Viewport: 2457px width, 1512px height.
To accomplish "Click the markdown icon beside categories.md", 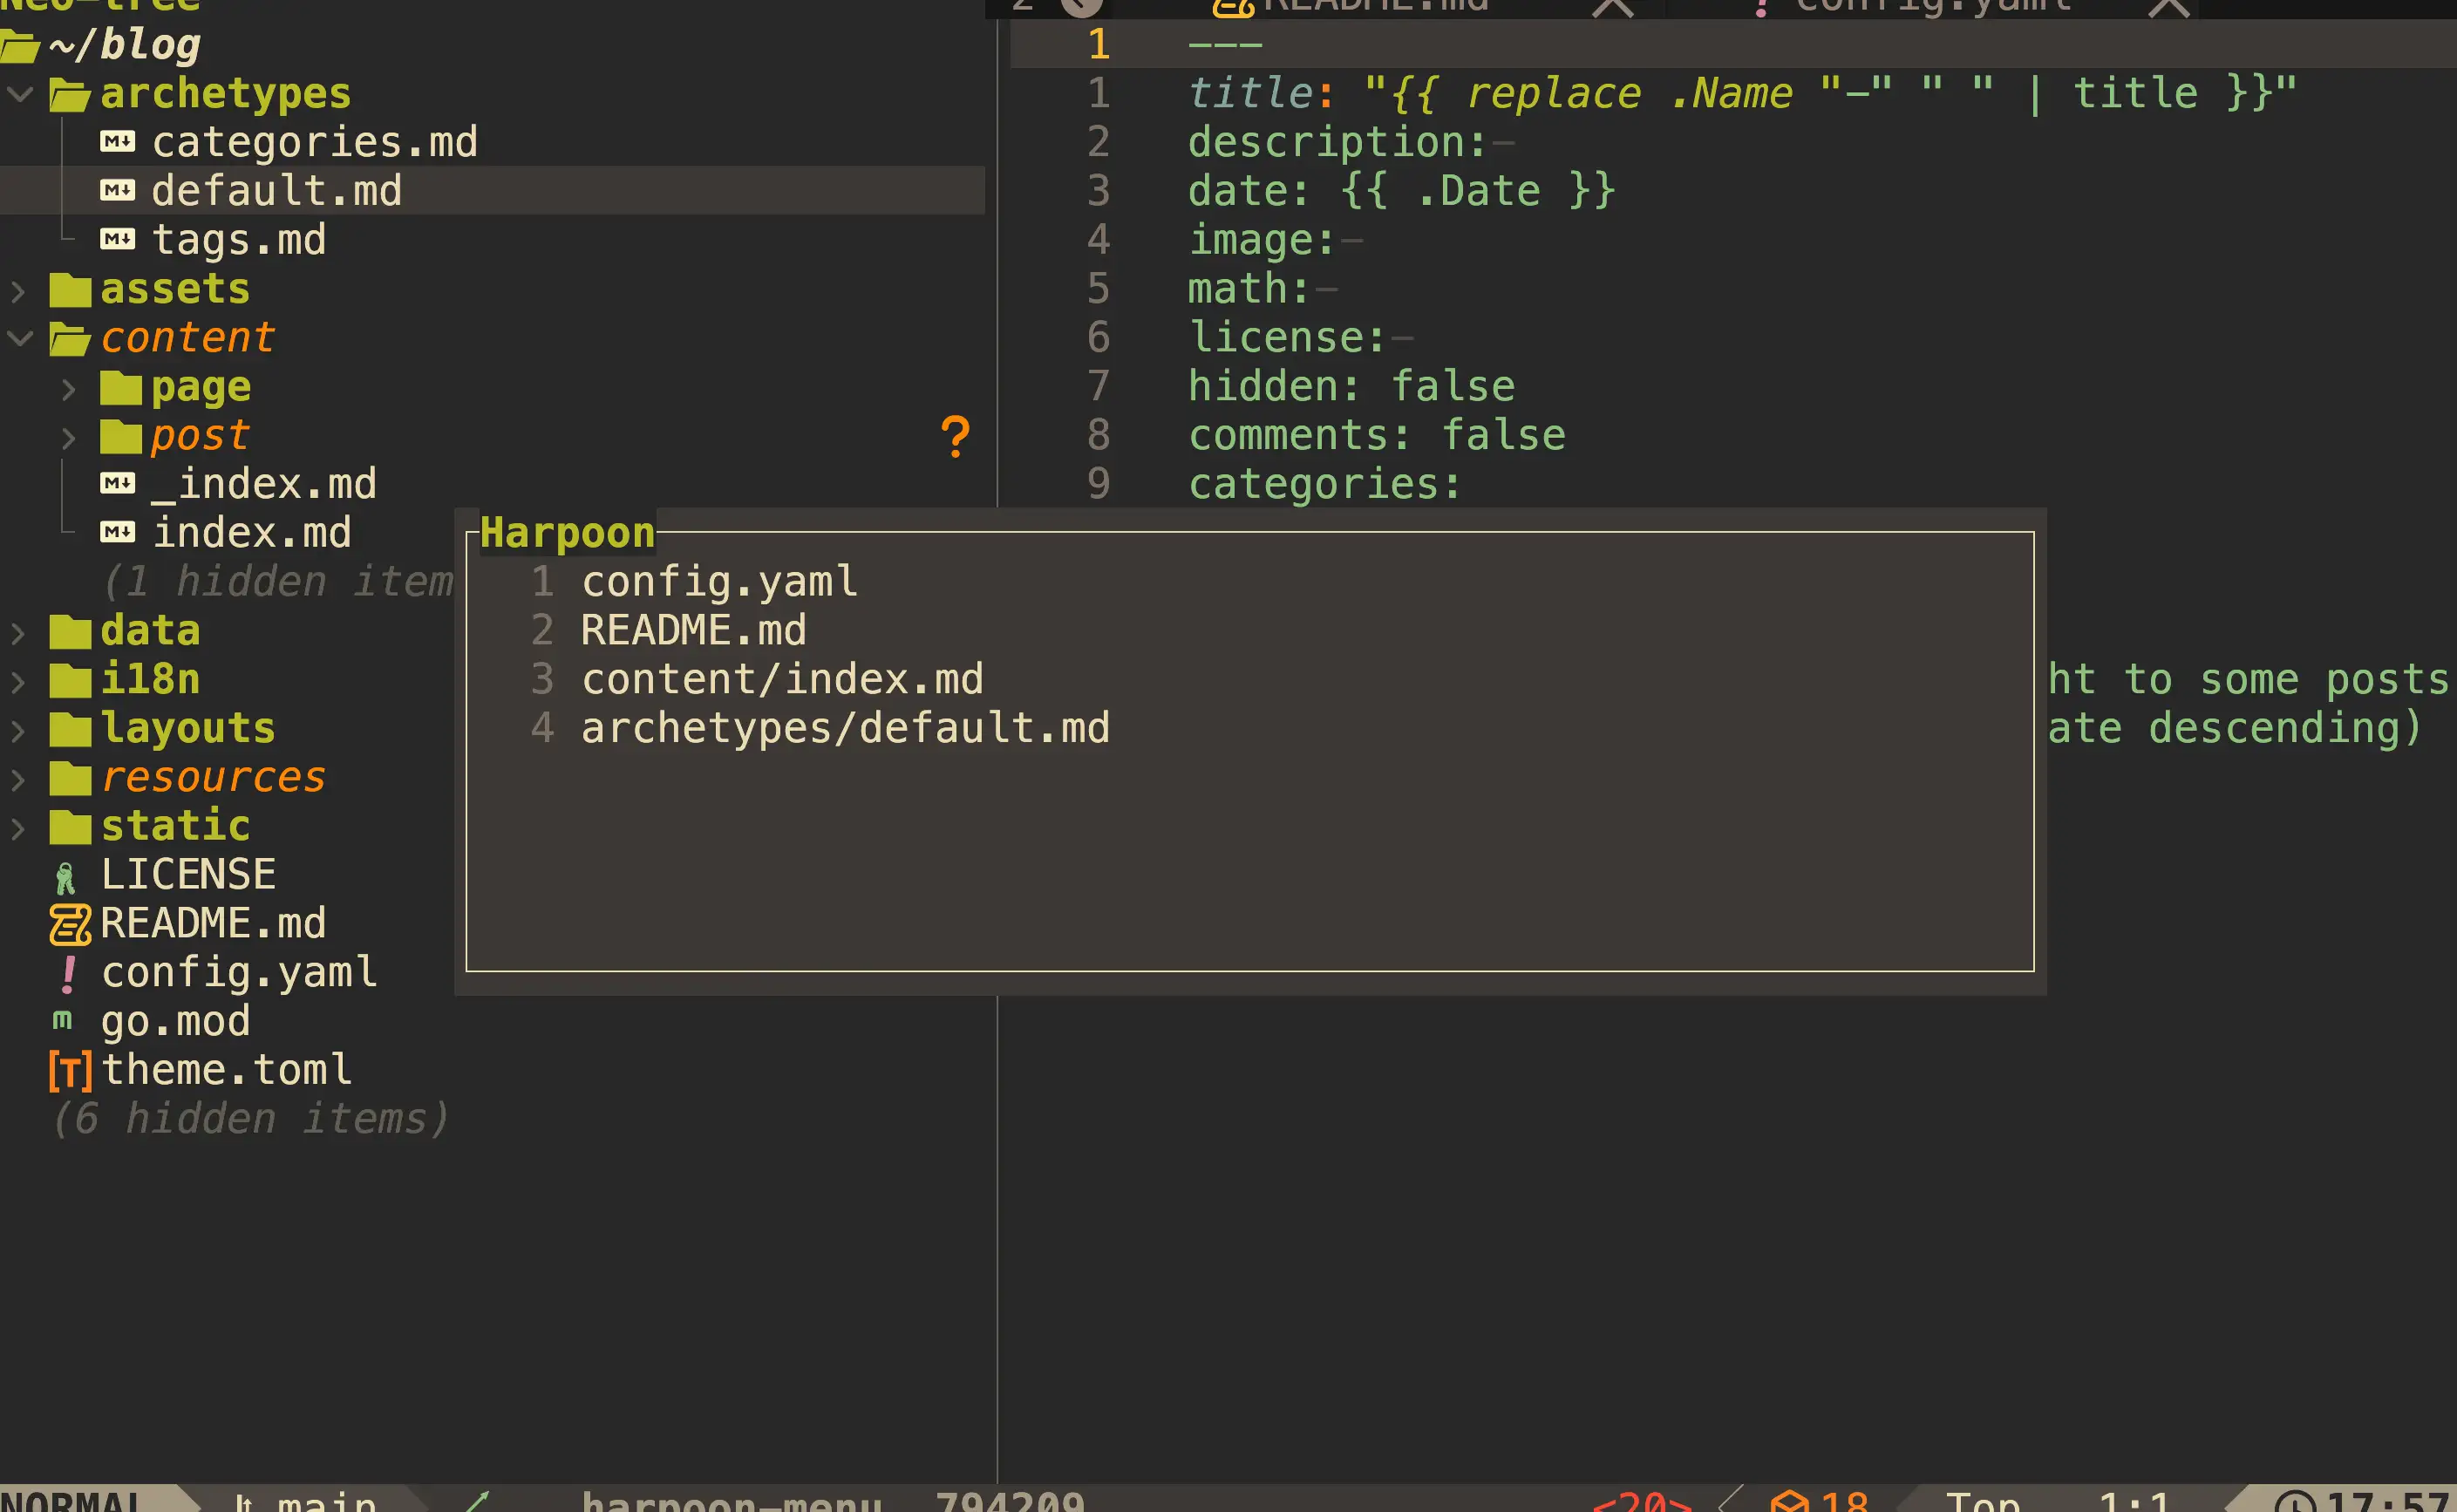I will (x=117, y=142).
